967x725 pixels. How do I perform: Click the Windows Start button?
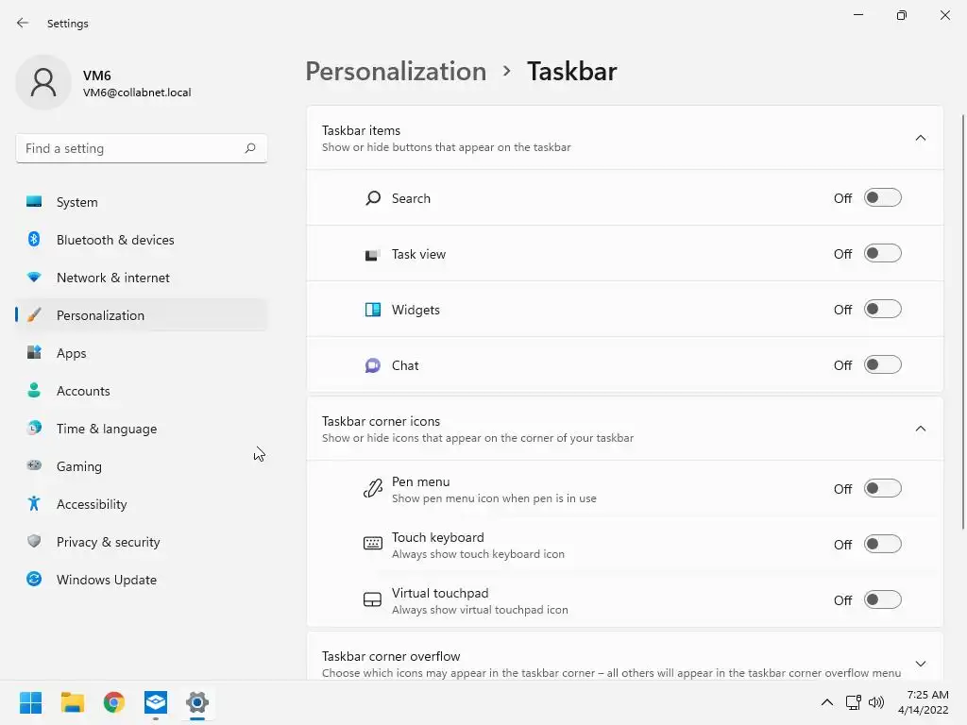point(30,702)
